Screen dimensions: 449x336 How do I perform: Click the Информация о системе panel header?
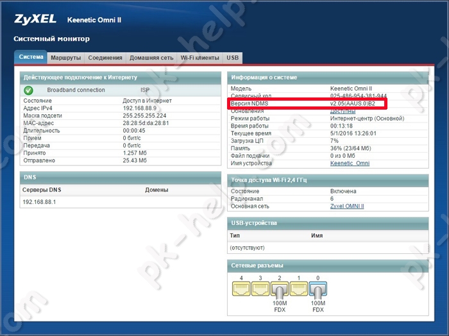(x=328, y=78)
